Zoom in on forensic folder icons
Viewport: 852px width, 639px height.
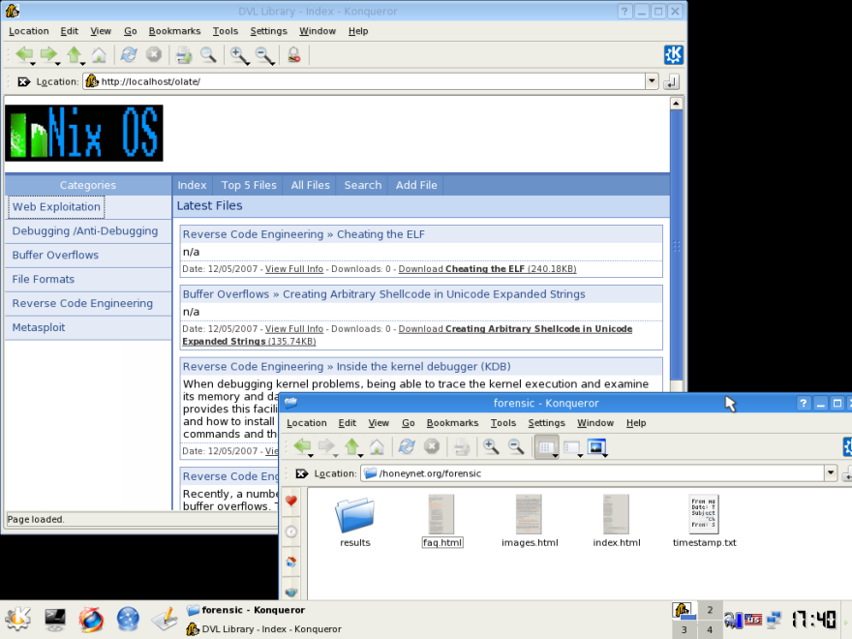tap(491, 446)
